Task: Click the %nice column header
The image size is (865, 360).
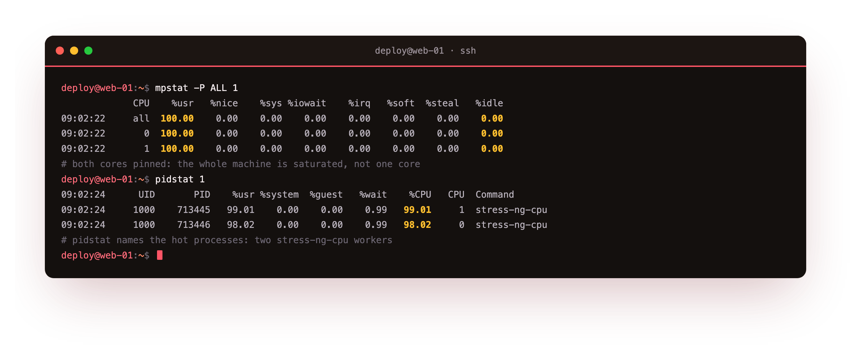Action: [x=224, y=103]
